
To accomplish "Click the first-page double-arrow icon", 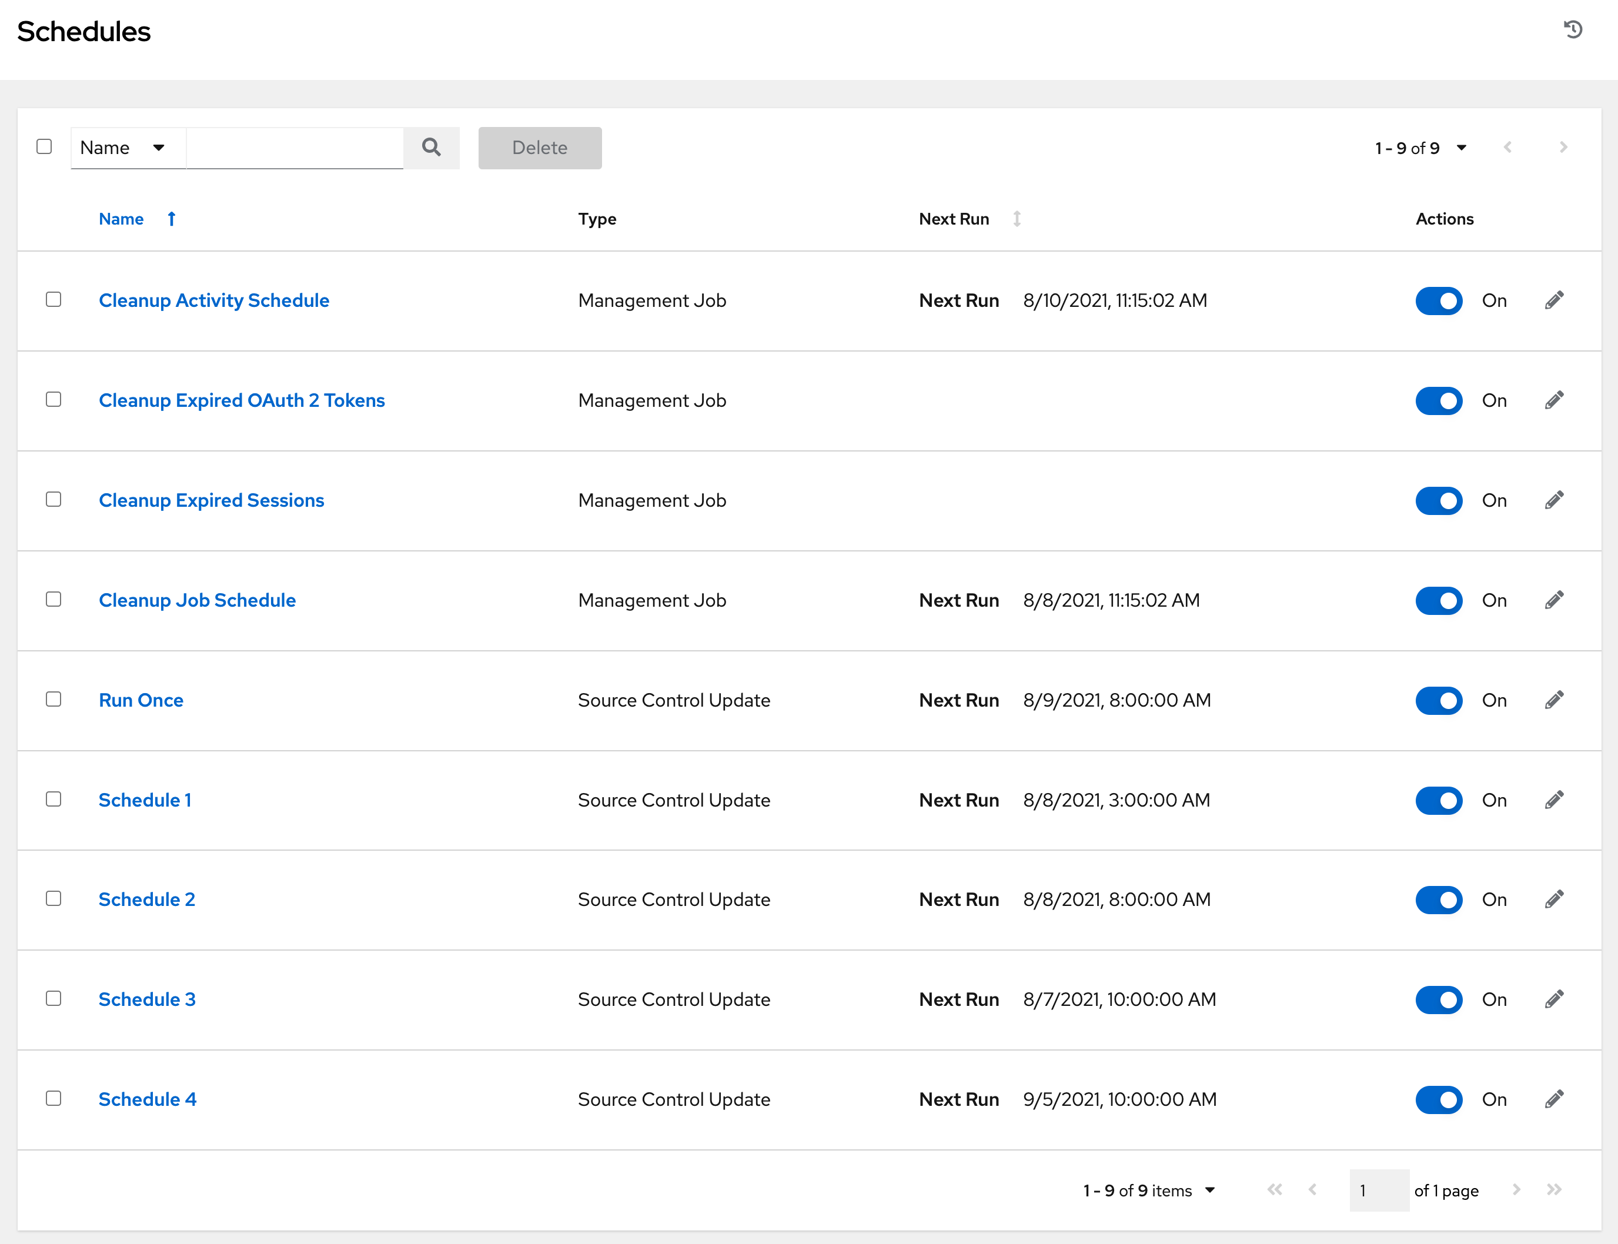I will [1275, 1190].
